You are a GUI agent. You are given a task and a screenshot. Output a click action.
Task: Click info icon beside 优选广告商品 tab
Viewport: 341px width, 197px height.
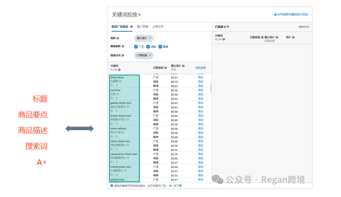click(x=132, y=27)
